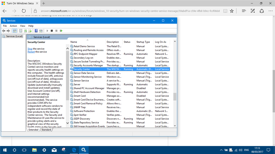
Task: Select Shell Hardware Detection service
Action: coord(120,92)
